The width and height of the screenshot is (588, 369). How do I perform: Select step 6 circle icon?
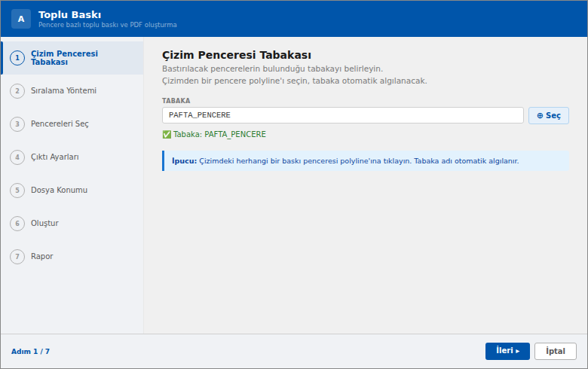(17, 224)
